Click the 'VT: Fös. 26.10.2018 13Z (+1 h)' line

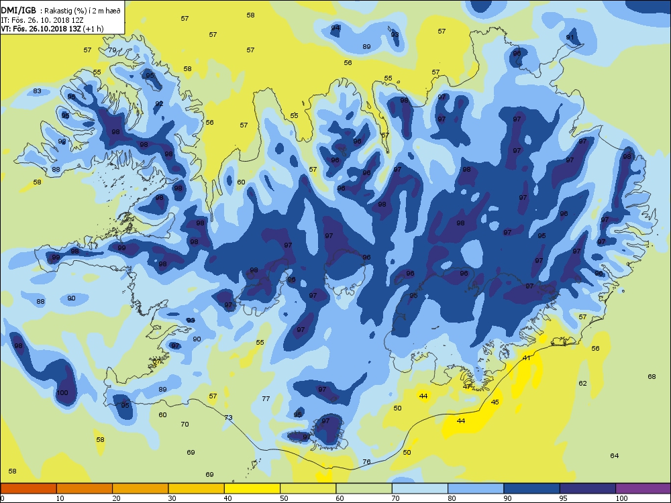pyautogui.click(x=52, y=29)
